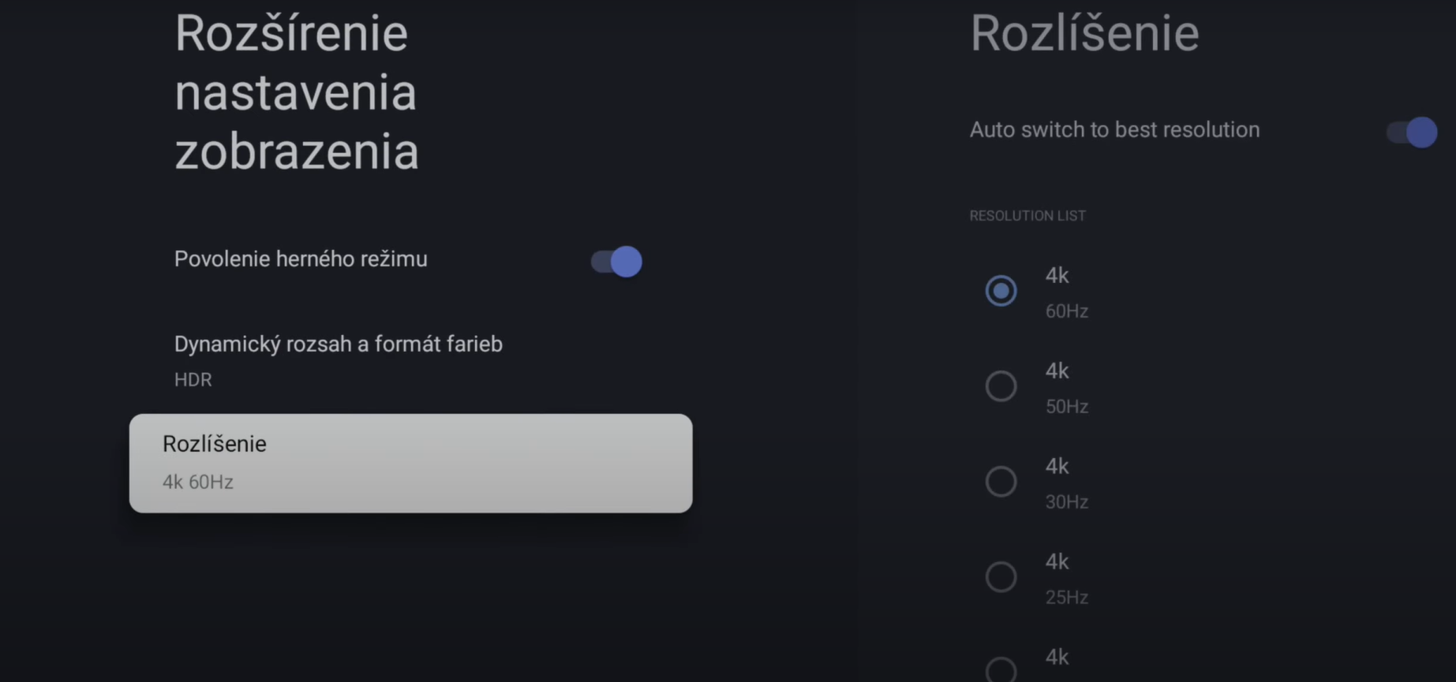Viewport: 1456px width, 682px height.
Task: Click the RESOLUTION LIST section header
Action: tap(1027, 215)
